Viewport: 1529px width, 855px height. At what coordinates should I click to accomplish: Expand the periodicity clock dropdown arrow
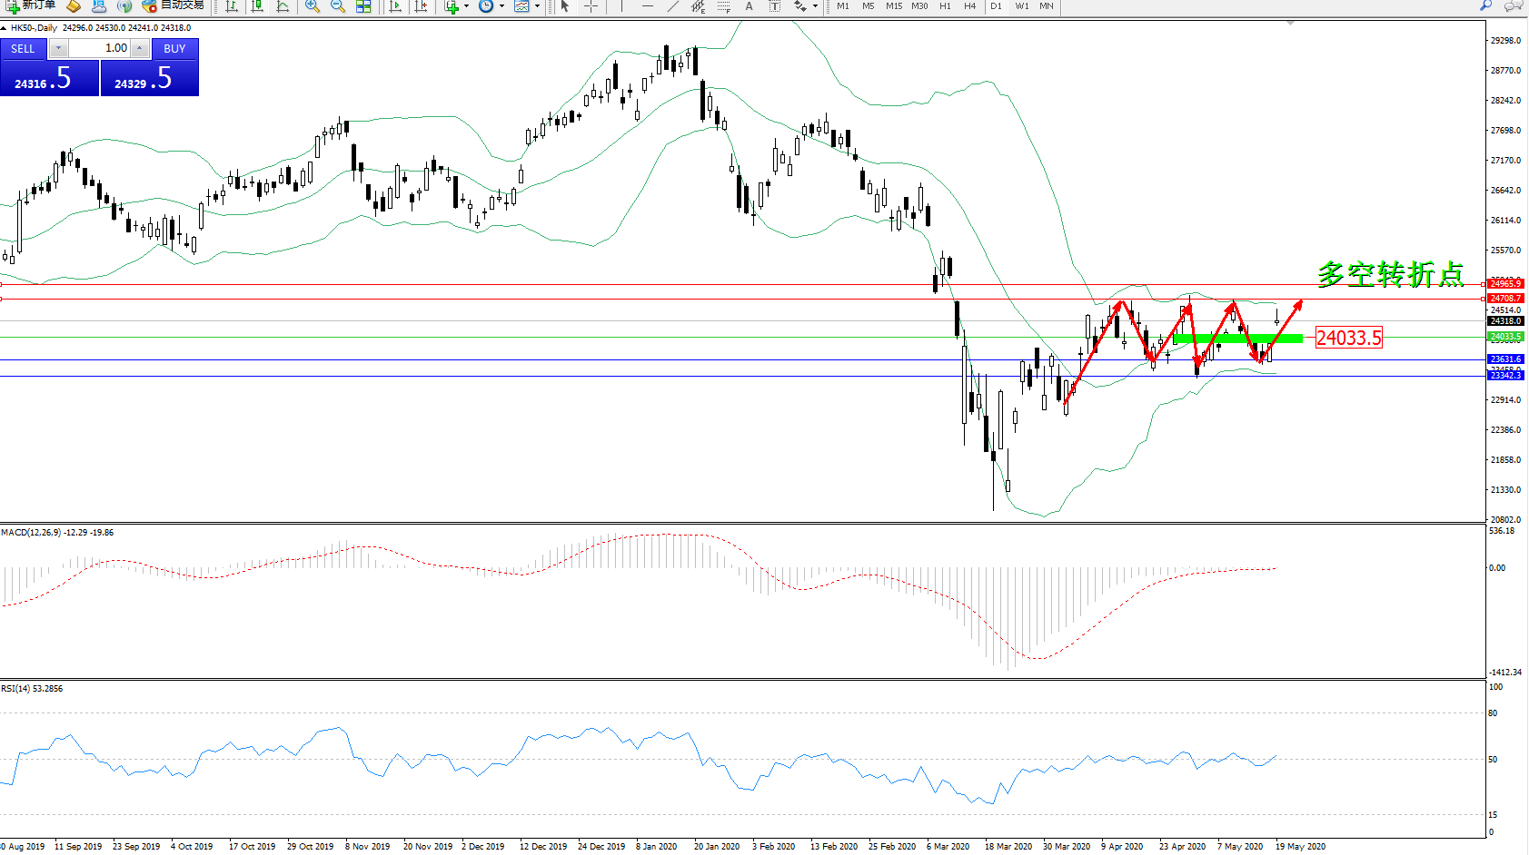pos(501,6)
